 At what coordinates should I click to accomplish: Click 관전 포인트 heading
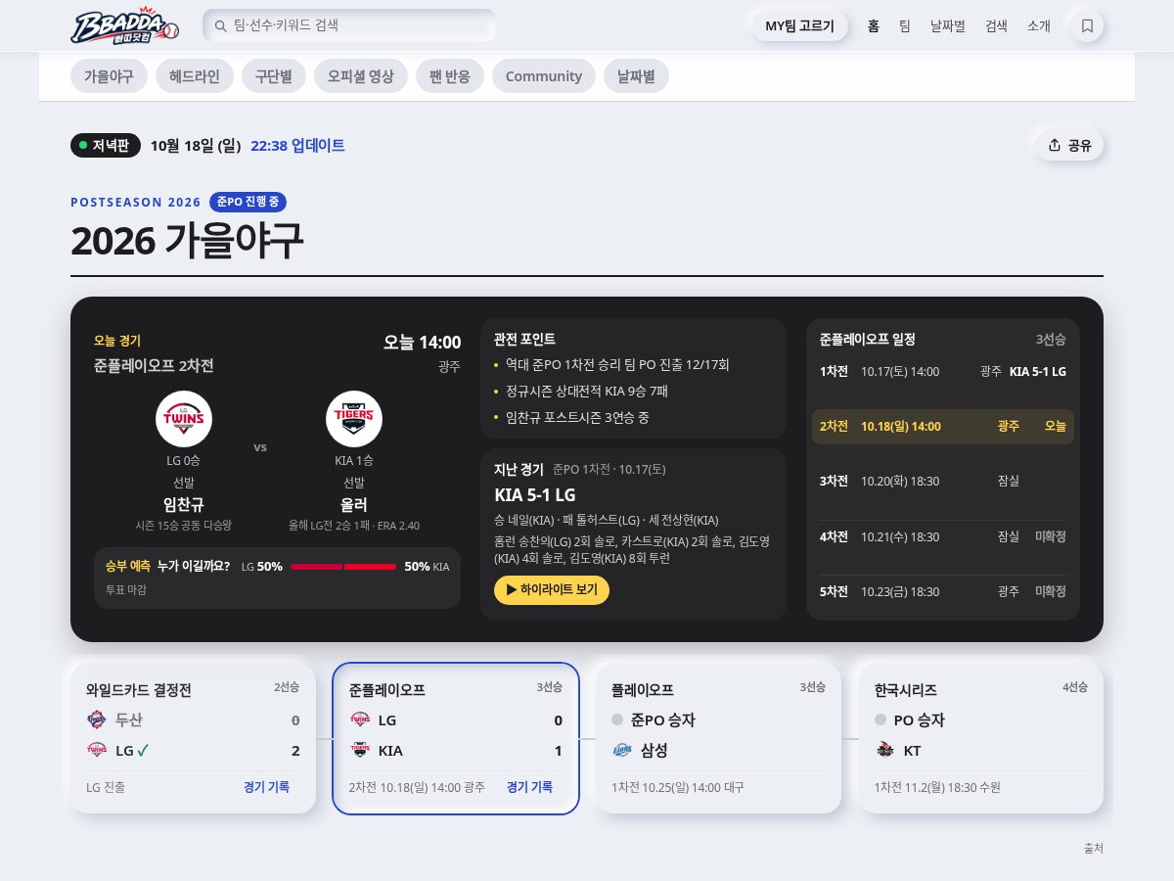[x=525, y=339]
